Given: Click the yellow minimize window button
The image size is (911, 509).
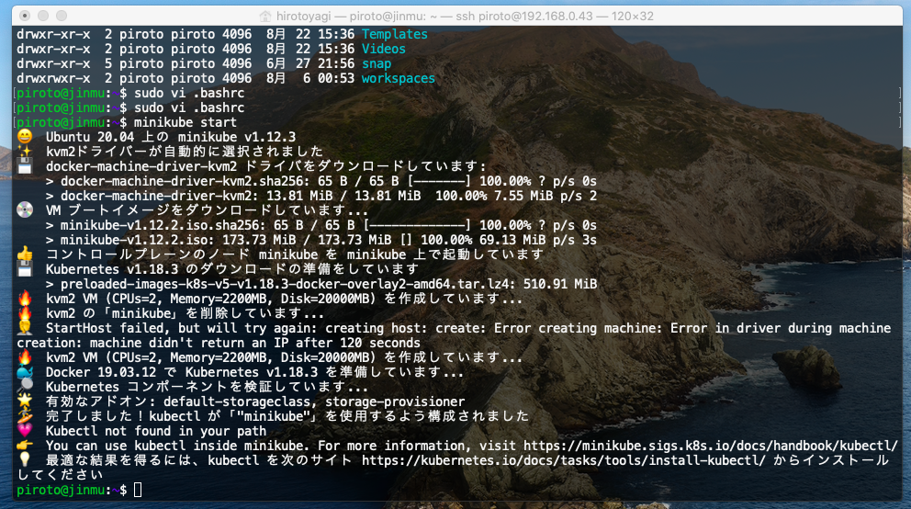Looking at the screenshot, I should tap(43, 16).
